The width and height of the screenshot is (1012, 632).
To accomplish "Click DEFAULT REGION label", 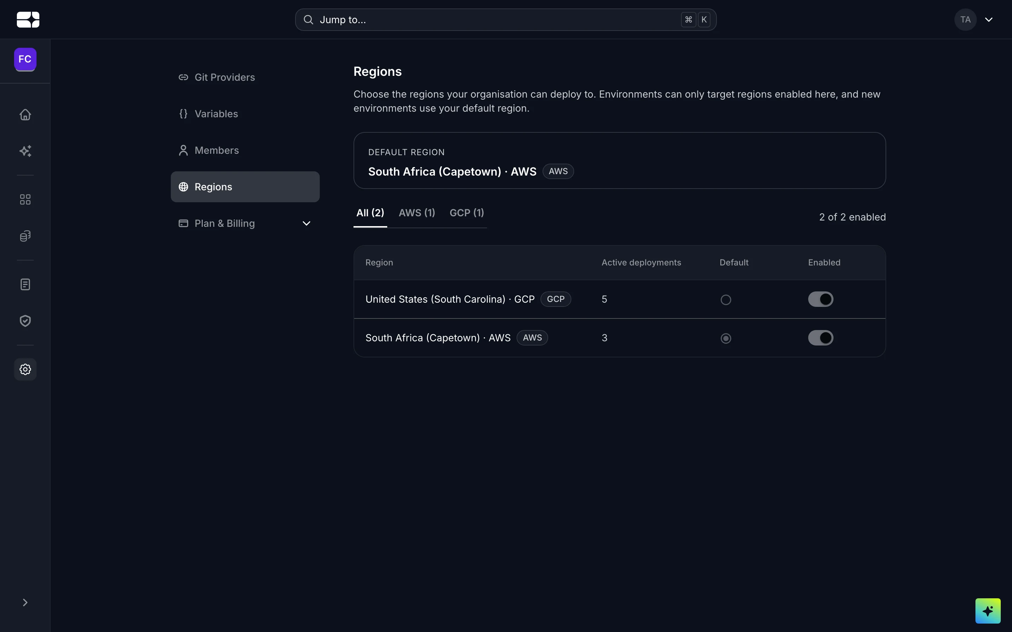I will click(406, 152).
